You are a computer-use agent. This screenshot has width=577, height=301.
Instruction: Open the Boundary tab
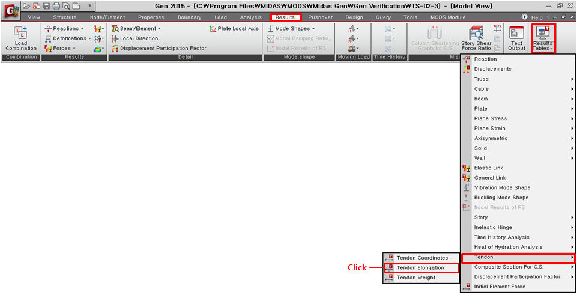(x=190, y=17)
